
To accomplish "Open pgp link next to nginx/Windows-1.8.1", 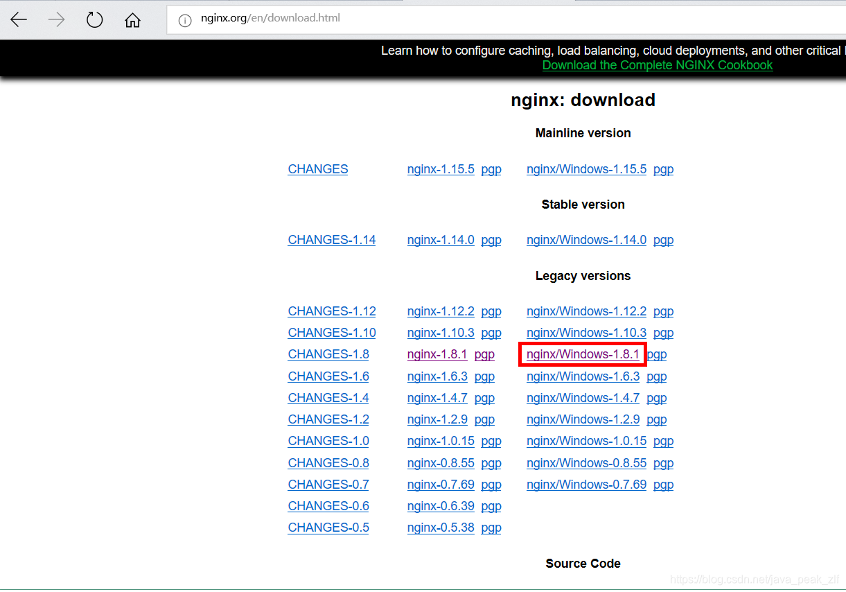I will pos(657,354).
